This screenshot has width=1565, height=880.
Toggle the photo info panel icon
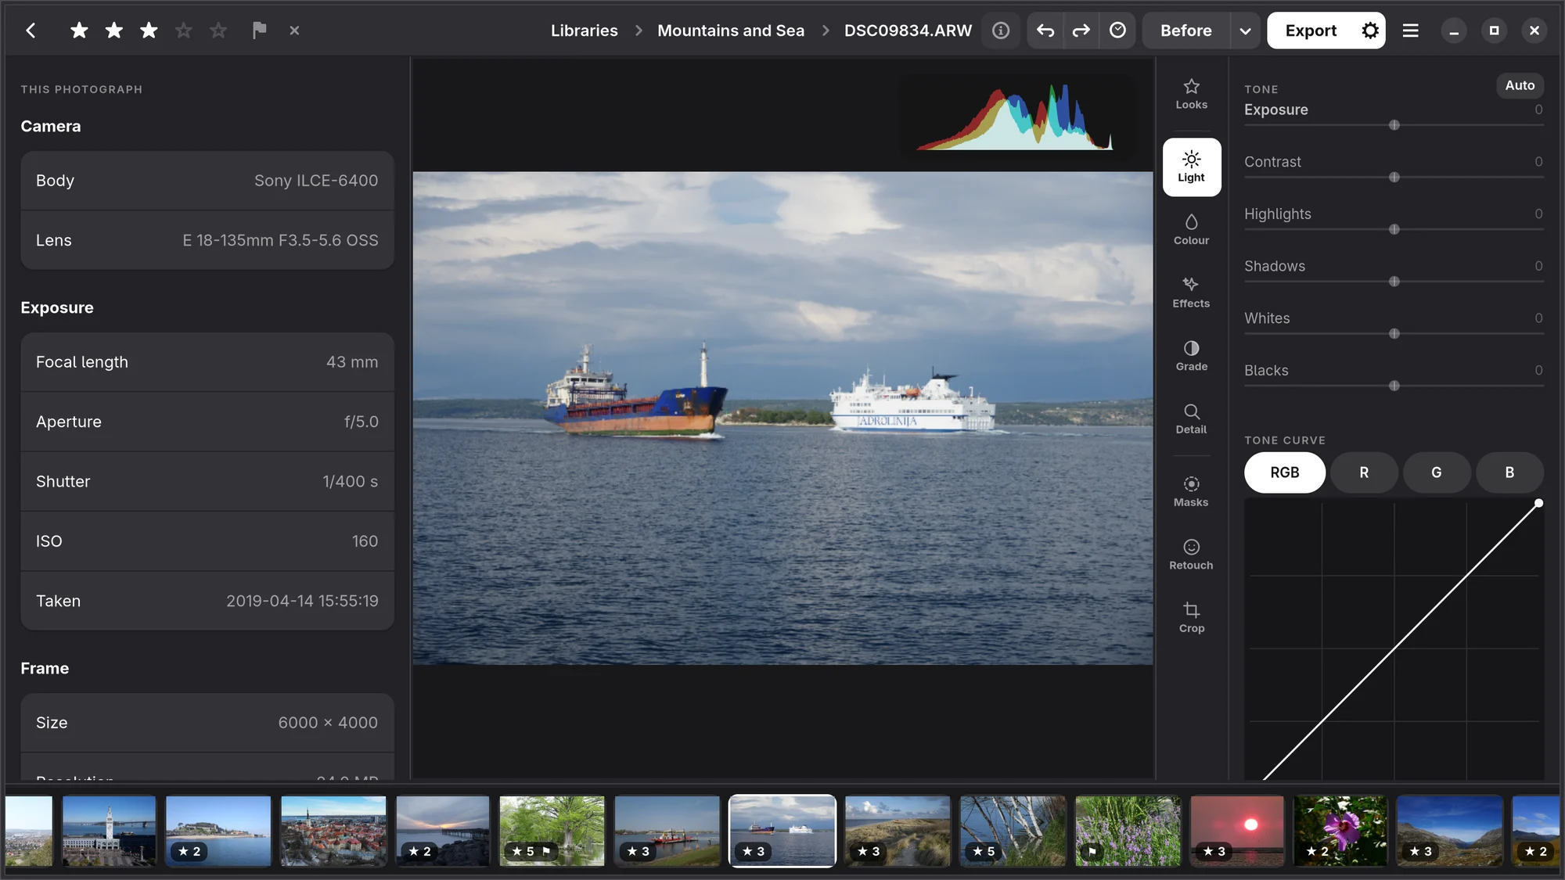(1001, 31)
